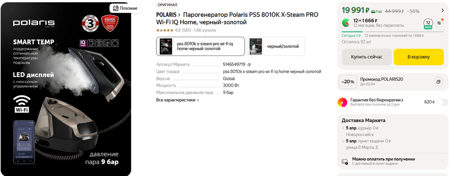
Task: Open Гарантия без бюрократии details chevron
Action: [x=402, y=100]
